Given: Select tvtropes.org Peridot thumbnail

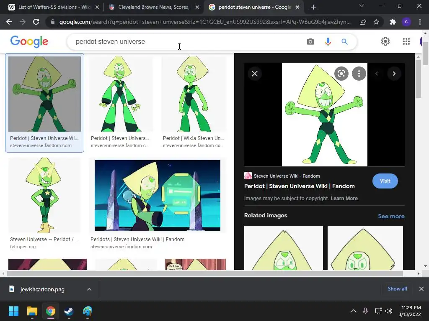Looking at the screenshot, I should pyautogui.click(x=44, y=195).
